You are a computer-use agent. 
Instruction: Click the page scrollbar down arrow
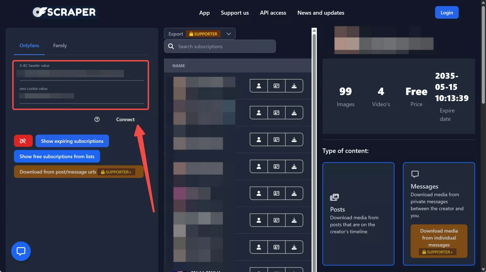[x=483, y=269]
